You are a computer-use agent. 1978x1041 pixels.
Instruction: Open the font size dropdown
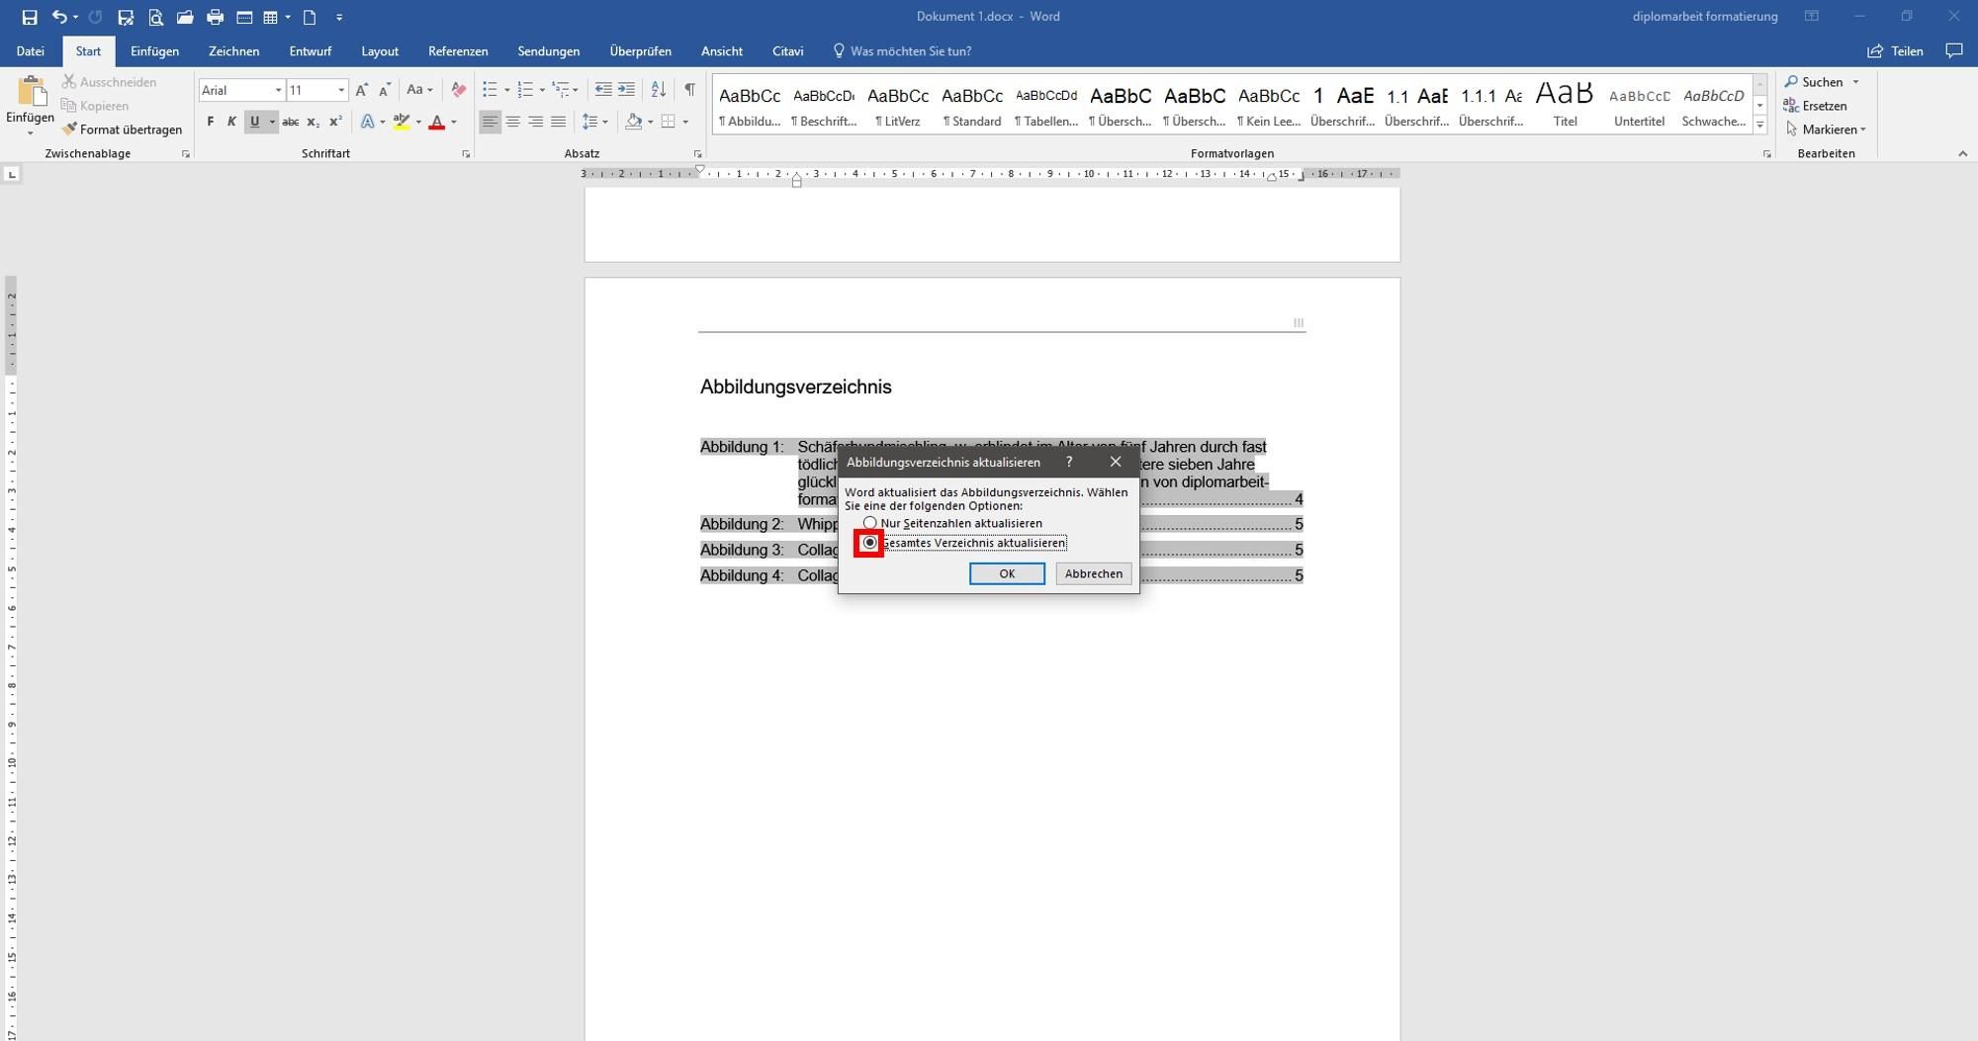pyautogui.click(x=341, y=90)
